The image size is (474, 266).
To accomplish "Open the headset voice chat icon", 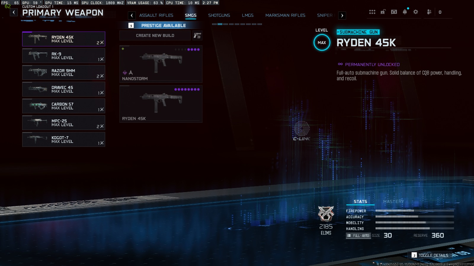I will coord(394,12).
